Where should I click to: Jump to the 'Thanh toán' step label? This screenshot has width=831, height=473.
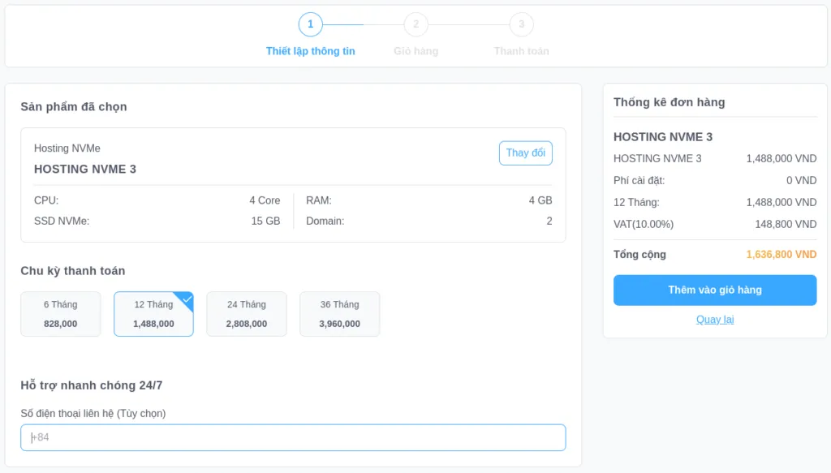point(521,51)
